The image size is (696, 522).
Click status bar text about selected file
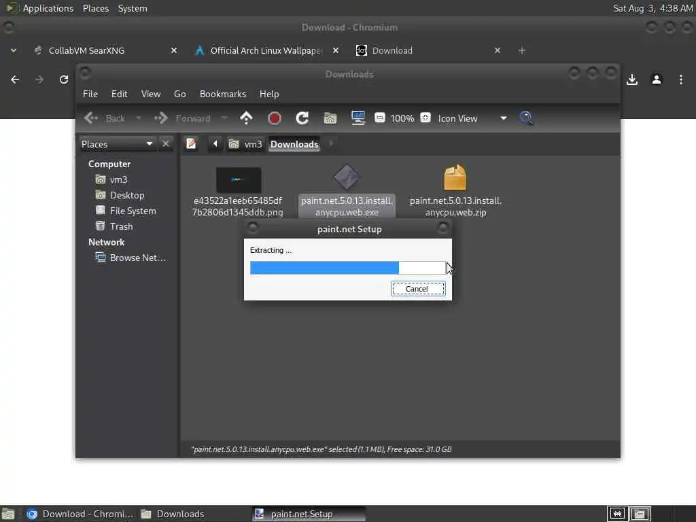click(321, 449)
